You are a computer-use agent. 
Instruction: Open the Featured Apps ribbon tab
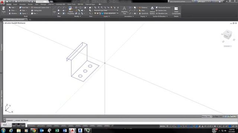(x=90, y=4)
